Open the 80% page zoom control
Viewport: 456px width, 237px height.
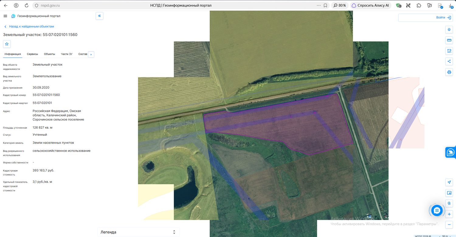(x=340, y=5)
